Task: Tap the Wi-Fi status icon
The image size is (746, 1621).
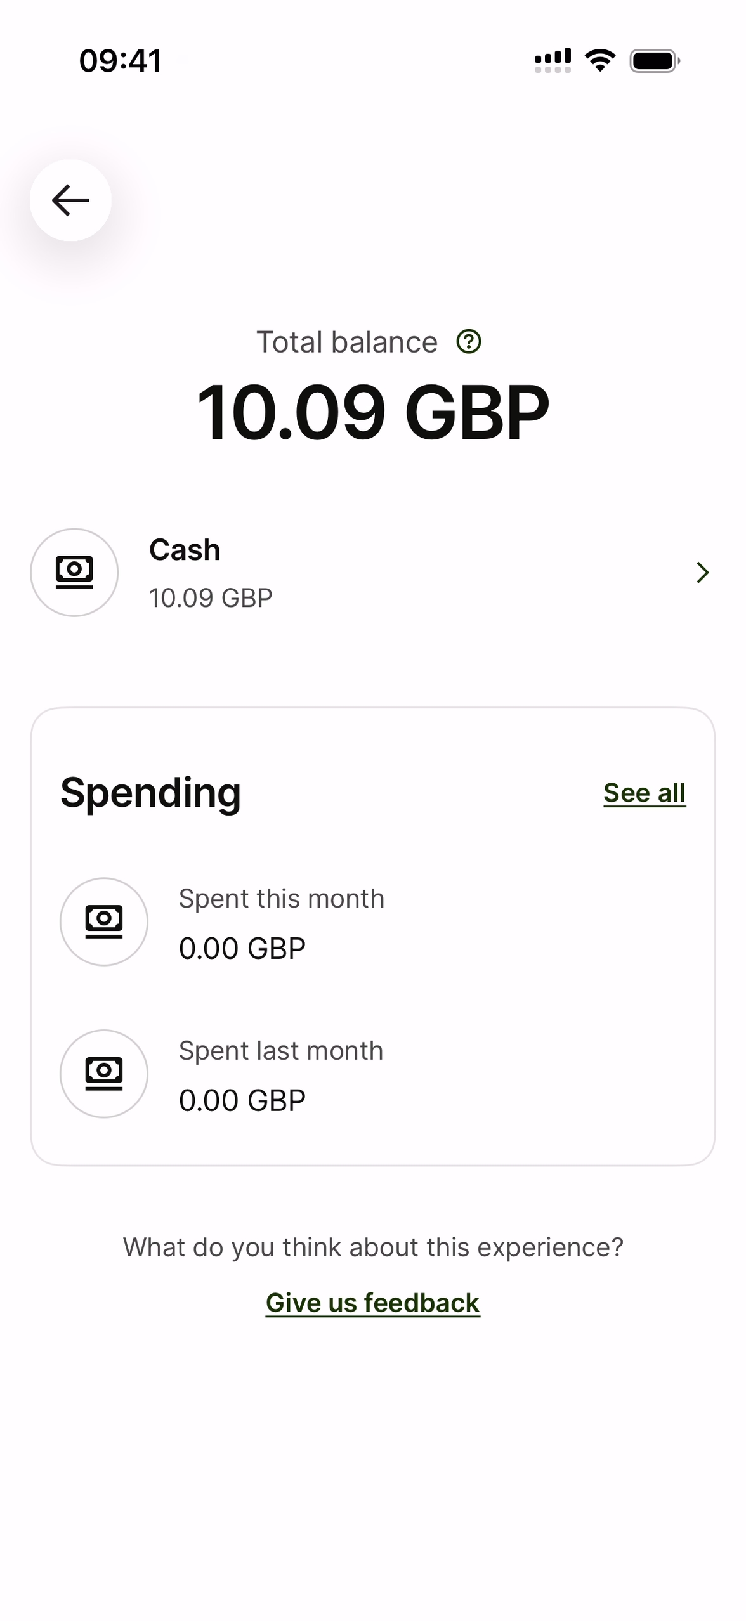Action: point(599,61)
